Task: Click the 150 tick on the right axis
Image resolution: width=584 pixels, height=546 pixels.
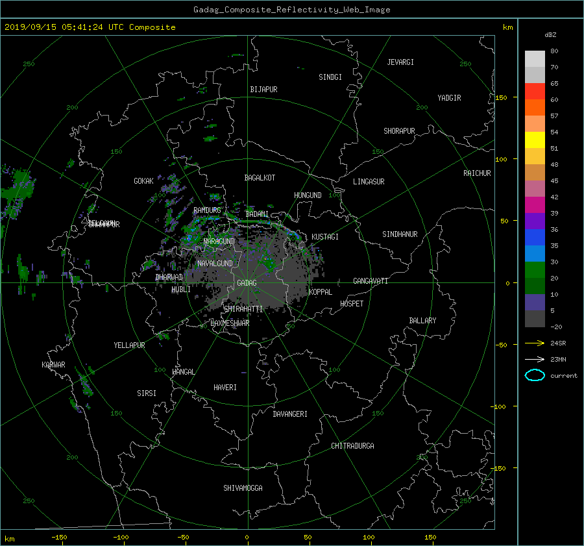Action: (x=501, y=97)
